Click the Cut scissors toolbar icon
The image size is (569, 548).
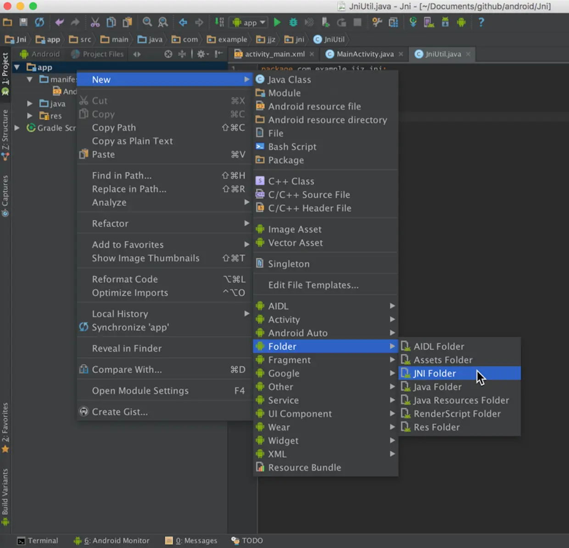tap(95, 22)
